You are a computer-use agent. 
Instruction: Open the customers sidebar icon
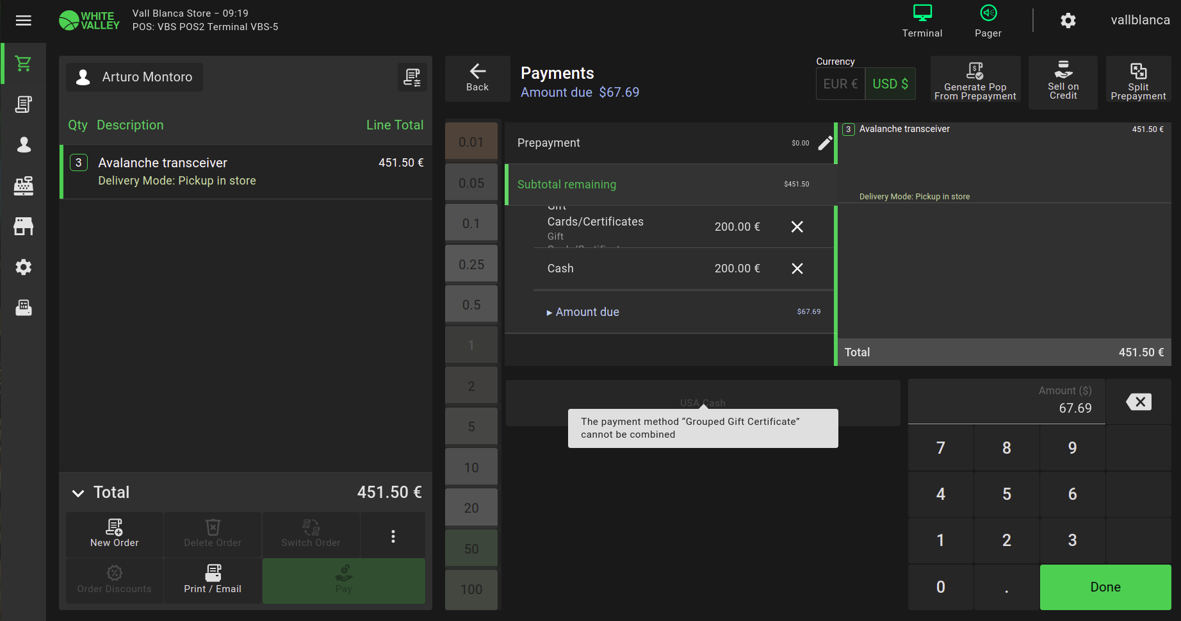click(24, 145)
